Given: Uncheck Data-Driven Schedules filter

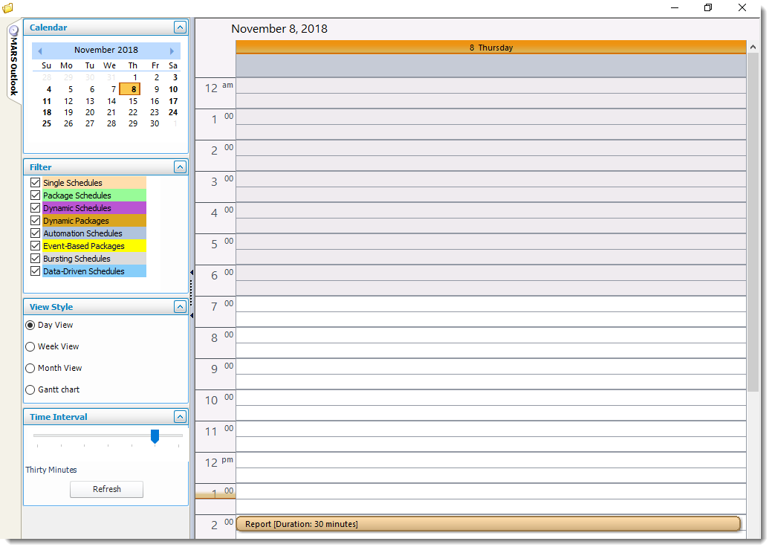Looking at the screenshot, I should [x=35, y=271].
